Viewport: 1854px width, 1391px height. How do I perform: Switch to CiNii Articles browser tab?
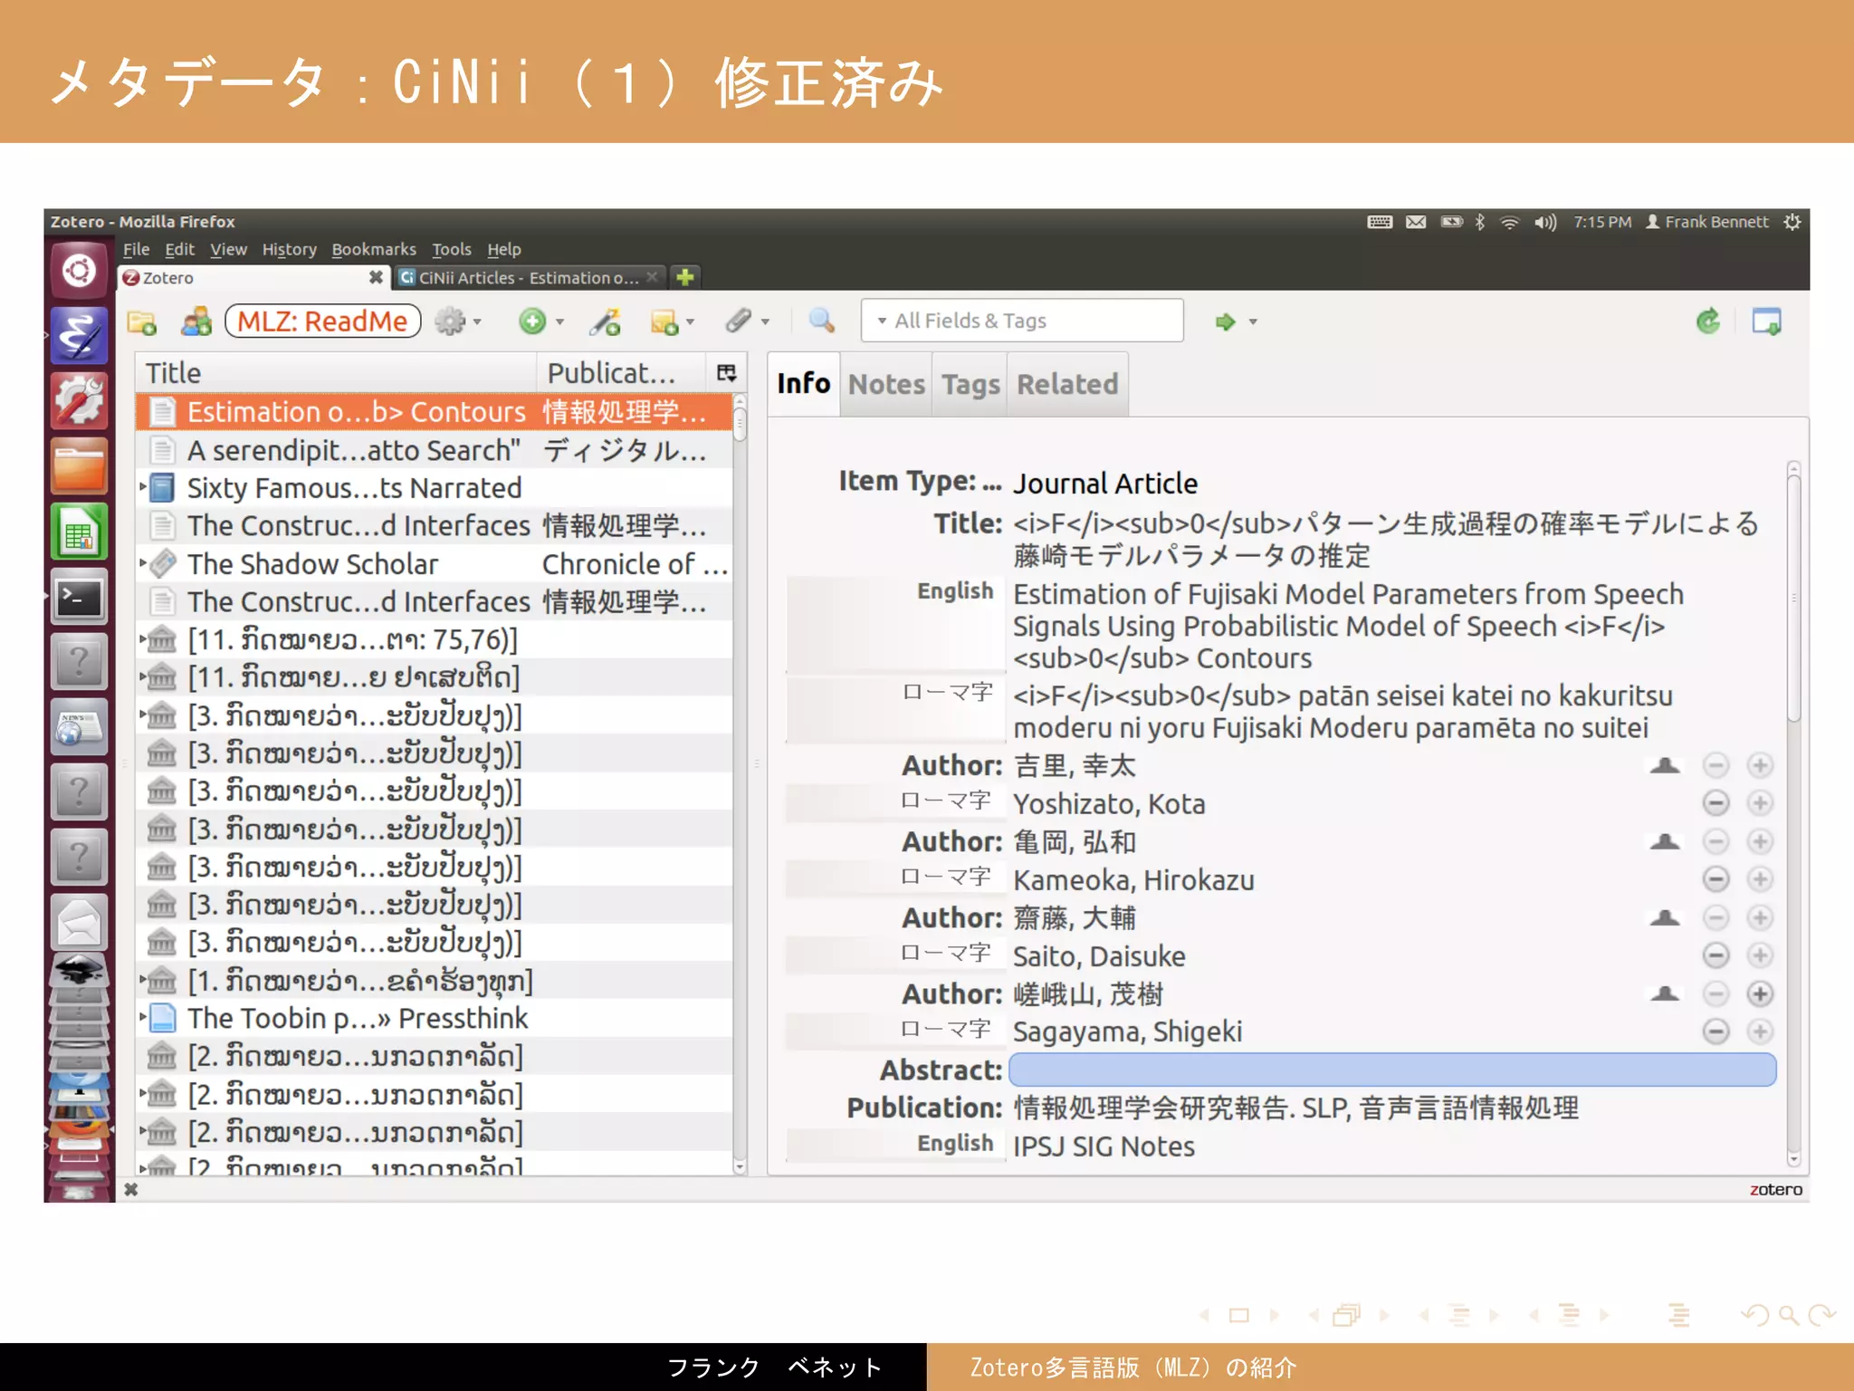pos(530,277)
